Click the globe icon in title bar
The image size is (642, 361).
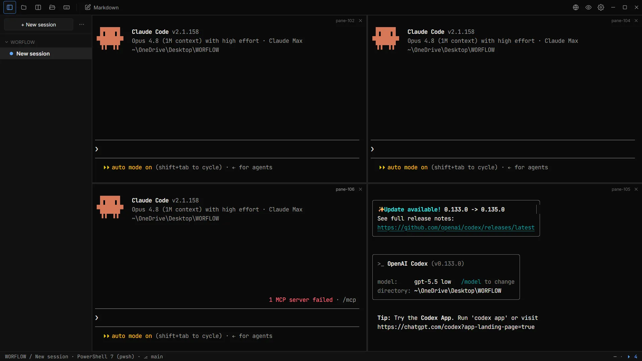tap(576, 7)
